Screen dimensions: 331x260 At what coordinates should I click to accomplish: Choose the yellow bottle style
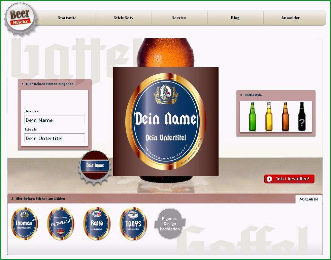coord(269,117)
